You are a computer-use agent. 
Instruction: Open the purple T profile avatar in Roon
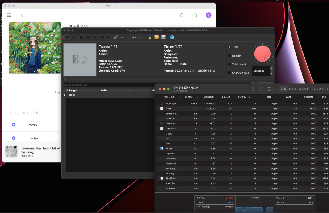click(x=209, y=15)
